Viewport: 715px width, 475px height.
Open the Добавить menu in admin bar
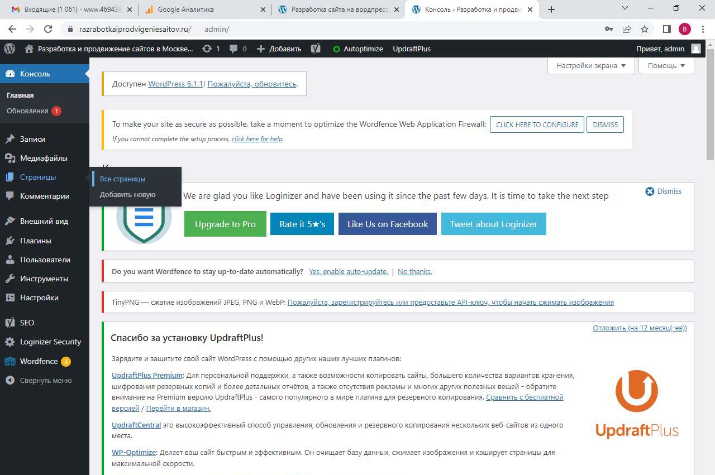tap(279, 49)
